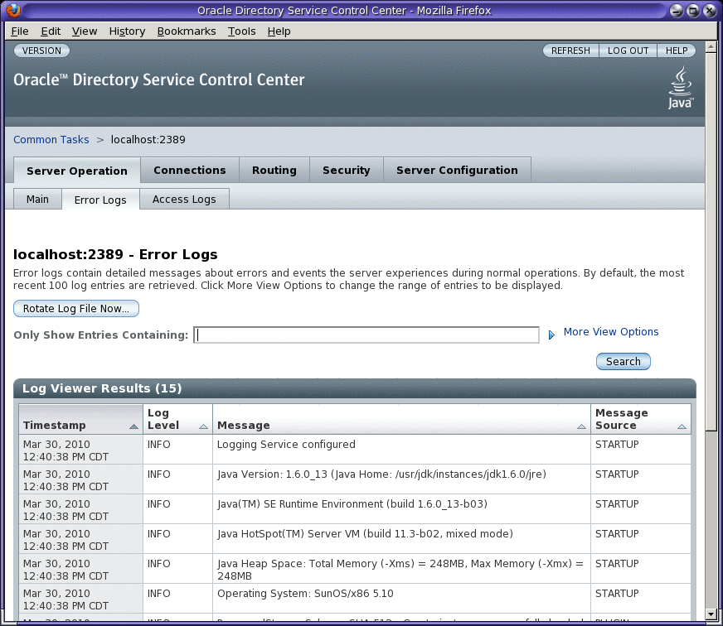Sort by the Log Level column arrow

[x=200, y=426]
